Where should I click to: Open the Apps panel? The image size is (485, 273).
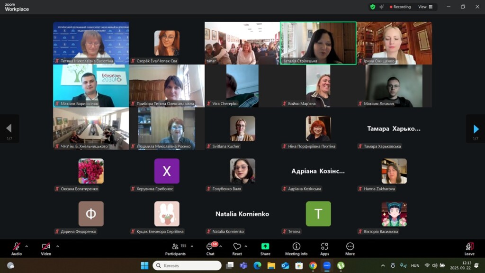pyautogui.click(x=324, y=249)
